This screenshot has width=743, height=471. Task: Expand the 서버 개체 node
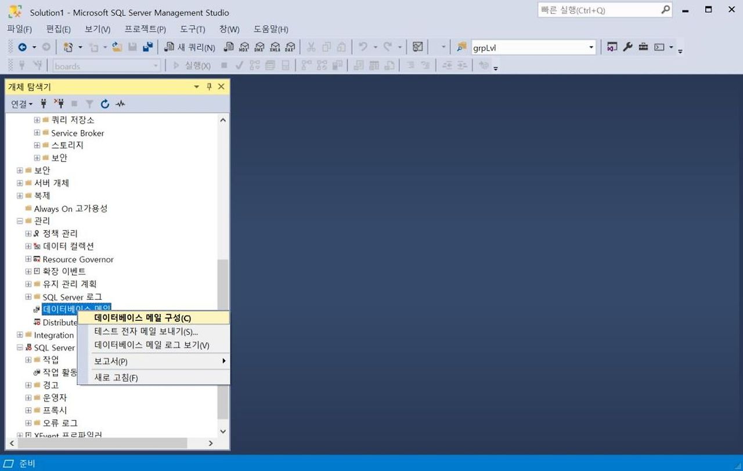tap(20, 183)
